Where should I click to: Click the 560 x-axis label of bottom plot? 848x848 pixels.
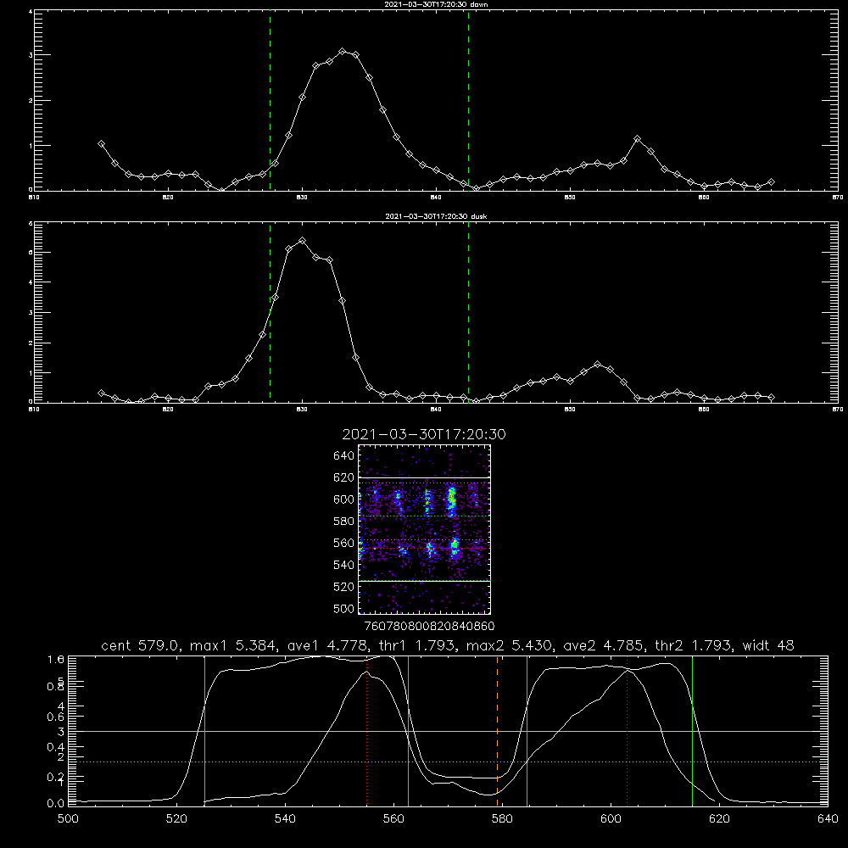click(393, 819)
